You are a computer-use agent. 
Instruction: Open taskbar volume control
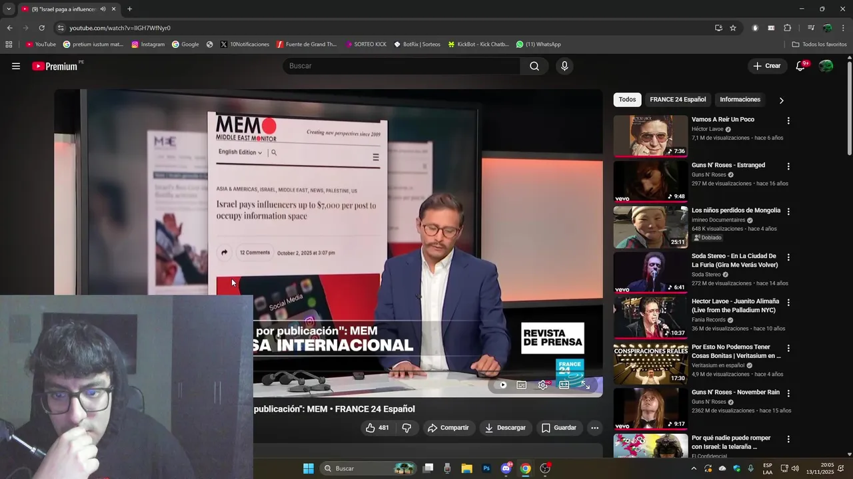795,468
